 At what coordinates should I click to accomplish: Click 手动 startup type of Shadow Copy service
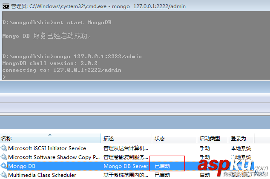pyautogui.click(x=205, y=157)
